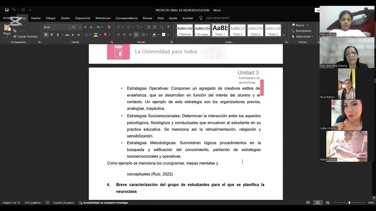This screenshot has width=376, height=211.
Task: Toggle underline formatting (S)
Action: coord(58,35)
